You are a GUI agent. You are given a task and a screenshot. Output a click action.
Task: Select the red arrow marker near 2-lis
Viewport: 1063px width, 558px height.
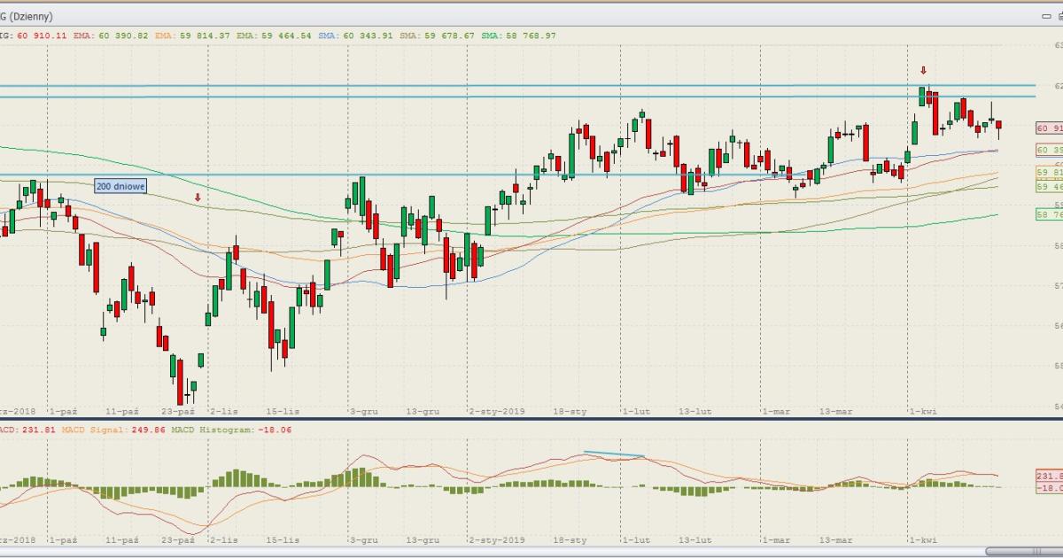coord(198,198)
